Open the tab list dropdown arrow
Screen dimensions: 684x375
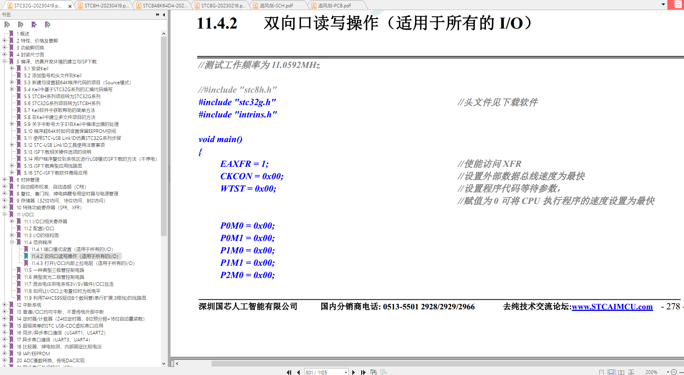(663, 5)
